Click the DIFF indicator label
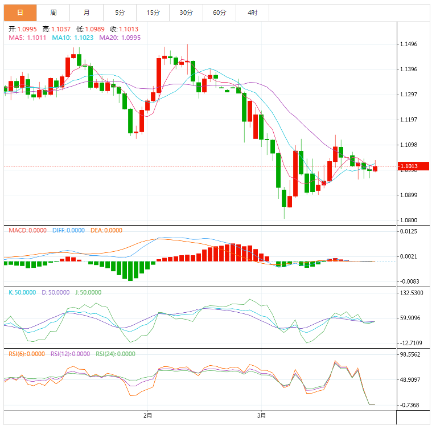The height and width of the screenshot is (429, 436). 68,230
